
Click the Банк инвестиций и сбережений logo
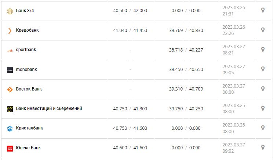point(10,109)
